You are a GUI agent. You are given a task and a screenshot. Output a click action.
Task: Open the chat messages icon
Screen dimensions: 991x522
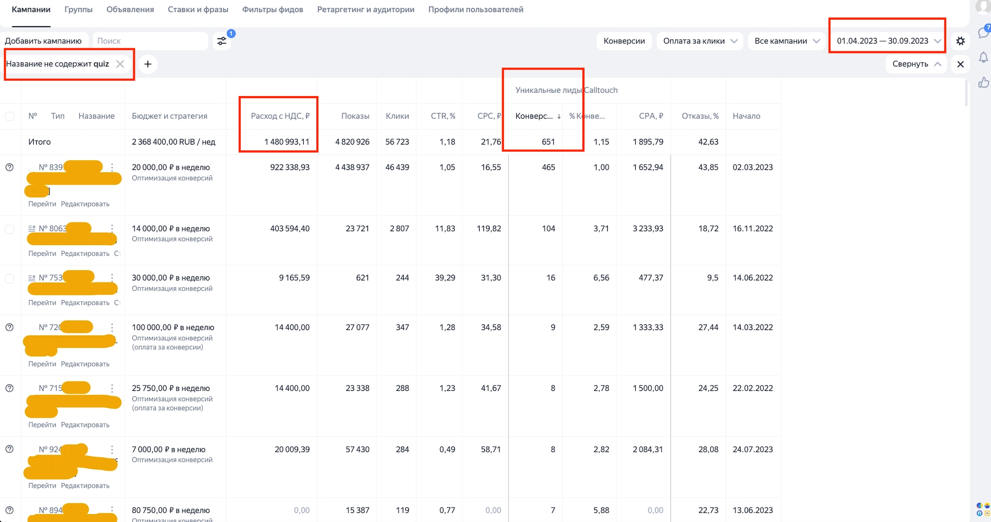click(x=983, y=32)
